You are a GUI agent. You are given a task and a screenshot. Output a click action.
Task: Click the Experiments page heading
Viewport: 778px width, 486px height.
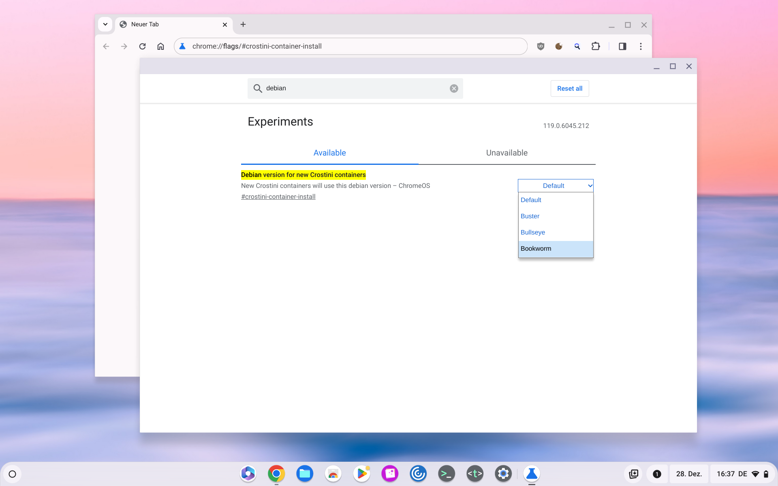(280, 122)
